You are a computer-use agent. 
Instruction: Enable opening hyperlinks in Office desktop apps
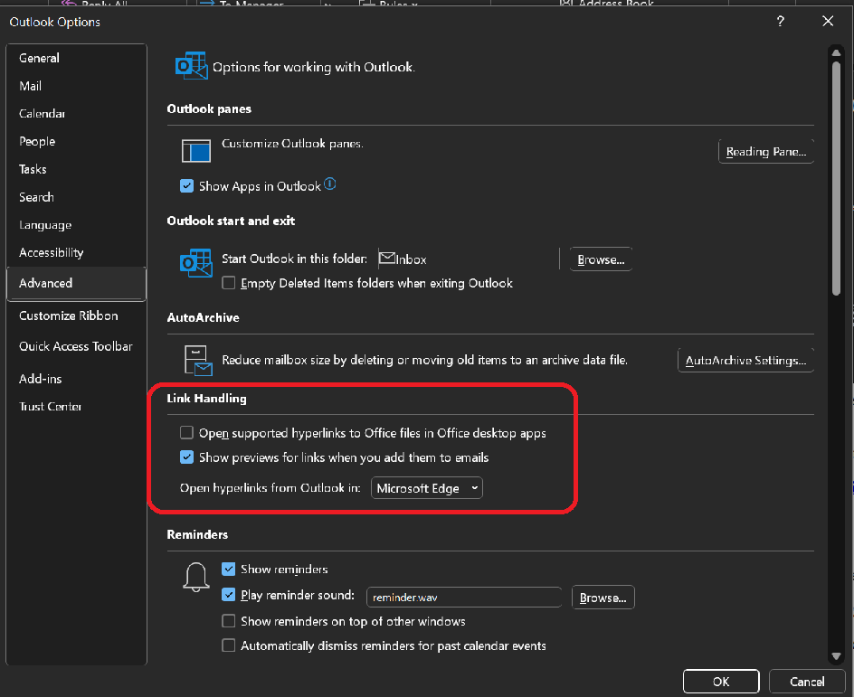(186, 432)
